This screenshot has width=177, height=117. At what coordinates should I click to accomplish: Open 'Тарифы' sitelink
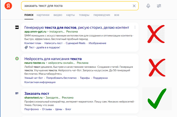[85, 78]
